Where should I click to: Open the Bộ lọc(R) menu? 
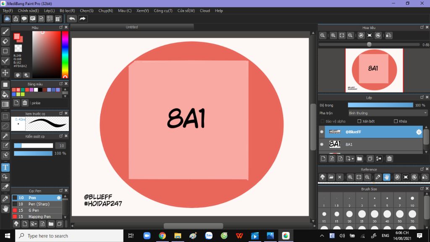pyautogui.click(x=67, y=11)
